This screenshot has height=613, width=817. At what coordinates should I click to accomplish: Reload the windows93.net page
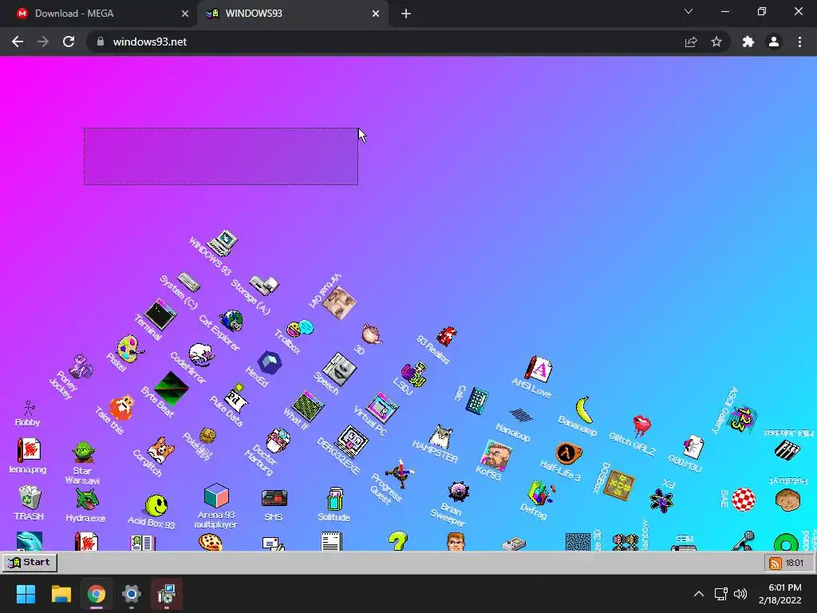pos(69,42)
